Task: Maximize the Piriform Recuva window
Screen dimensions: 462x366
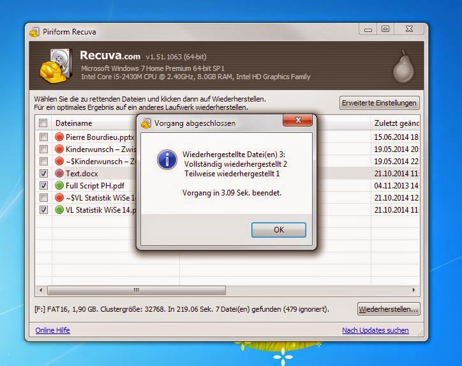Action: [x=385, y=29]
